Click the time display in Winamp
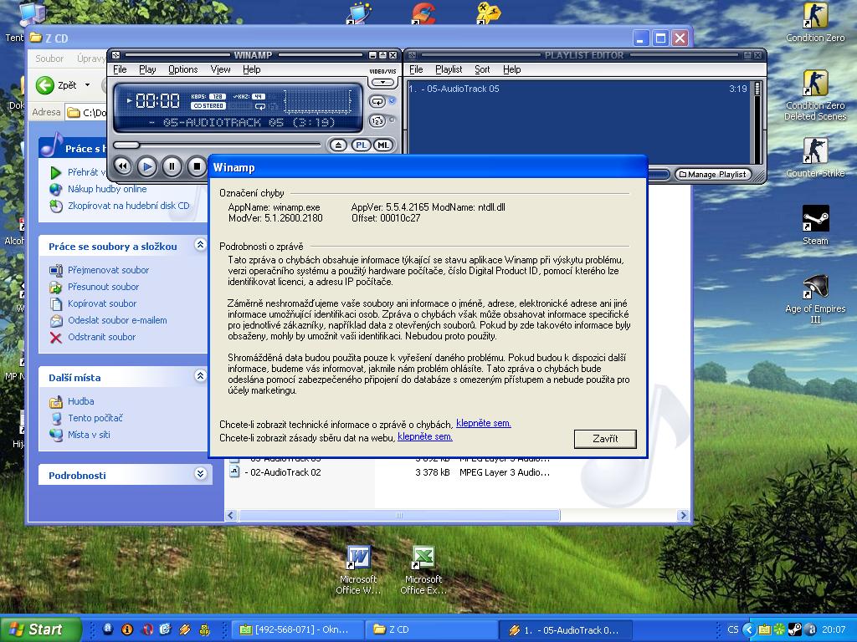The height and width of the screenshot is (642, 857). click(x=157, y=100)
